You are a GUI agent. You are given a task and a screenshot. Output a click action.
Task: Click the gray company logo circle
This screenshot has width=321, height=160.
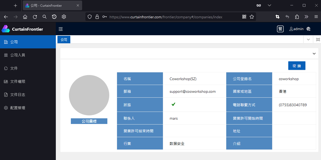coord(89,95)
